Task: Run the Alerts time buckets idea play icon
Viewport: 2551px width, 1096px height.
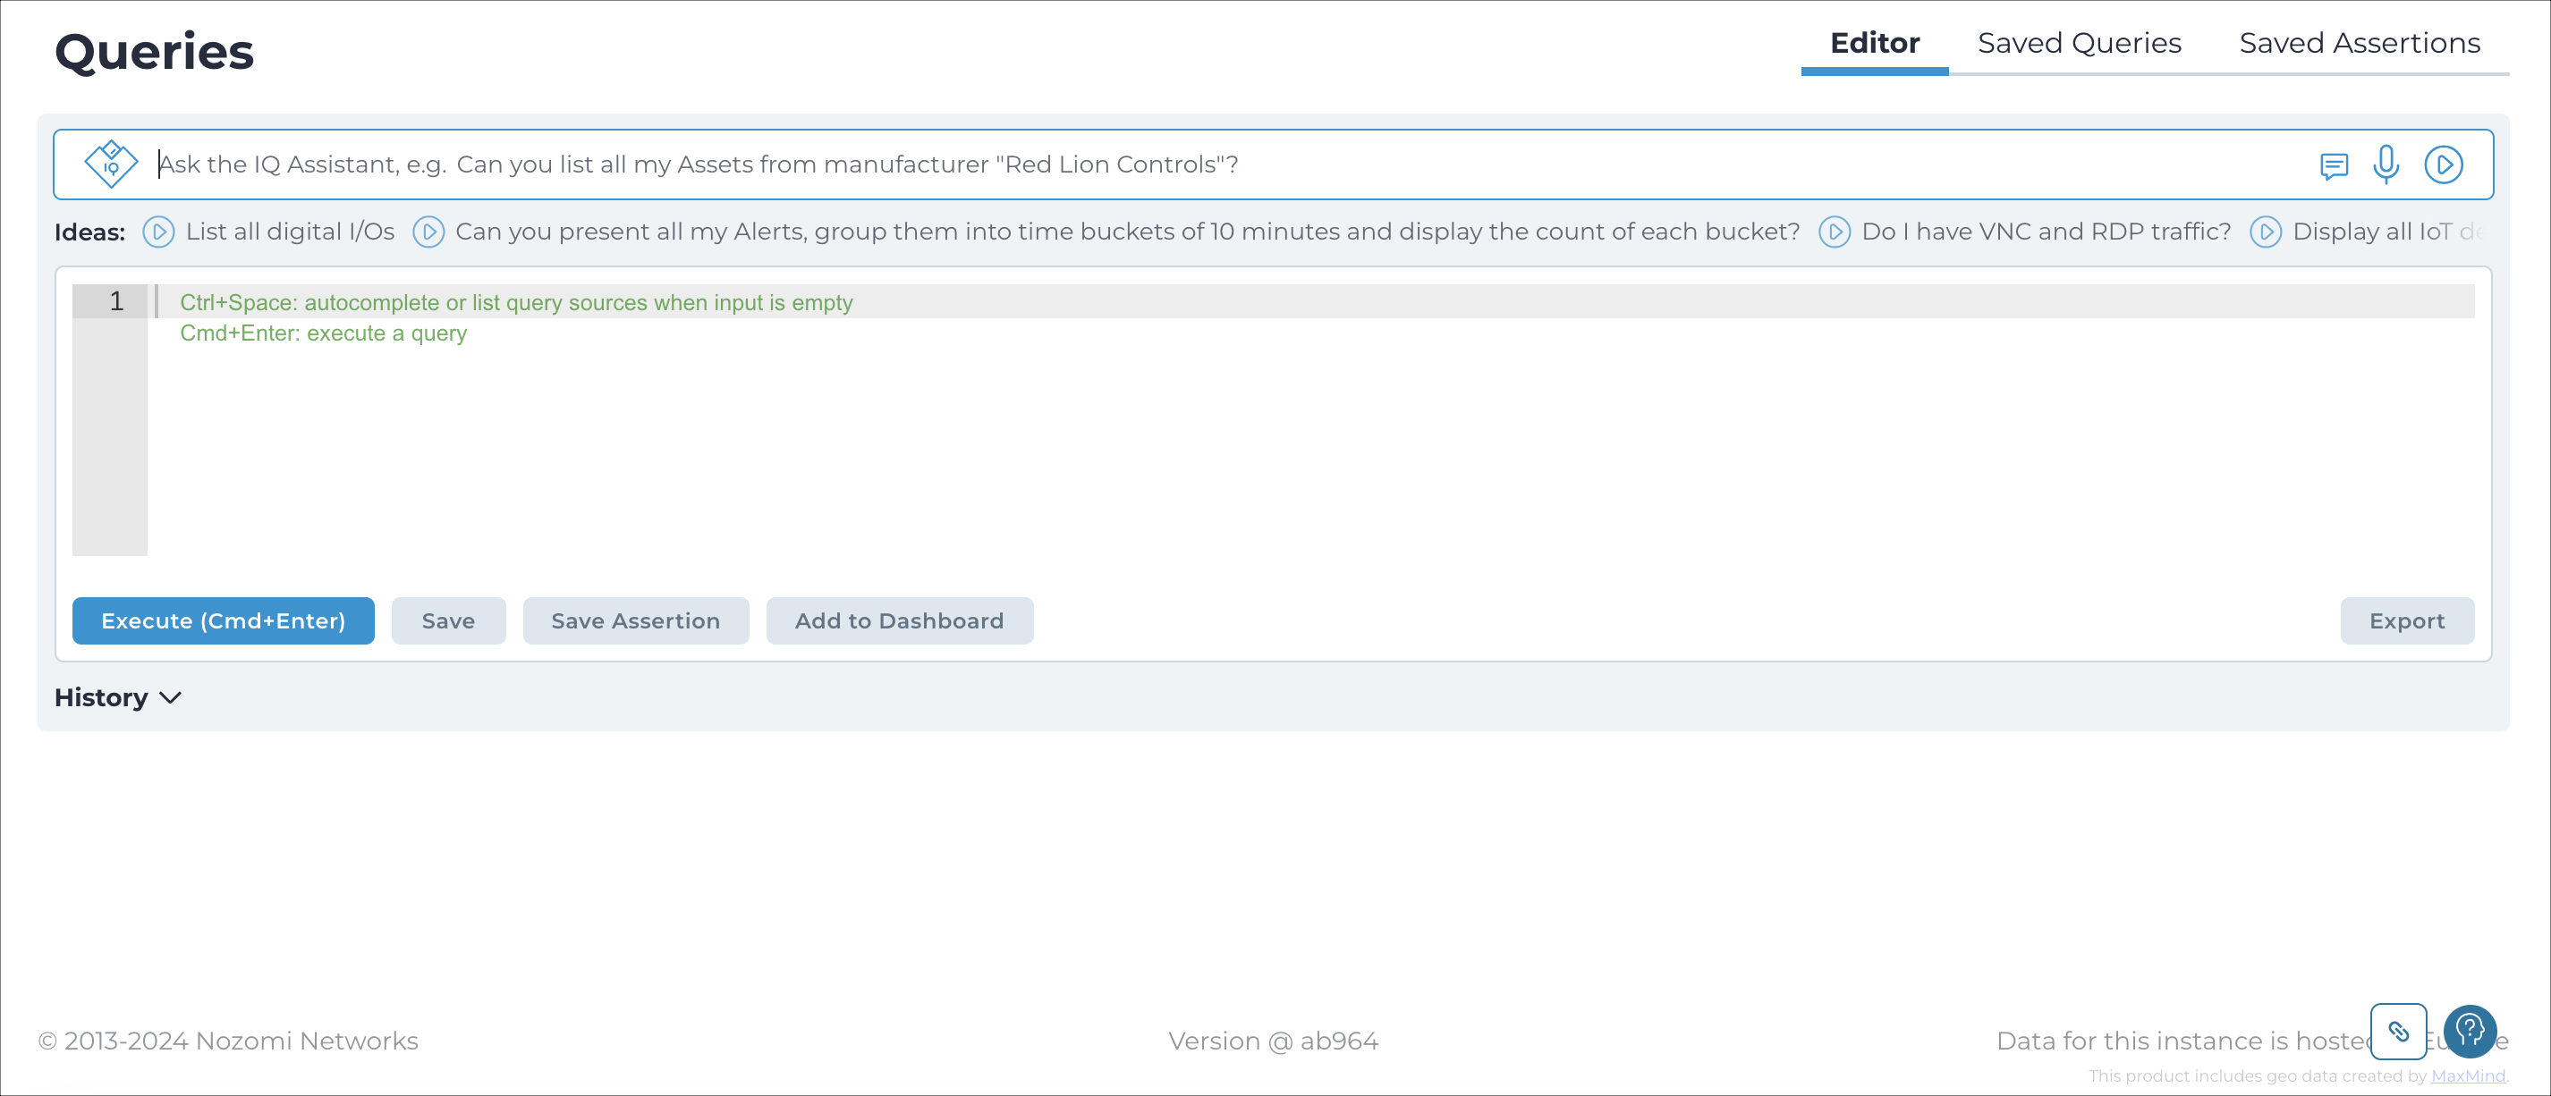Action: 428,232
